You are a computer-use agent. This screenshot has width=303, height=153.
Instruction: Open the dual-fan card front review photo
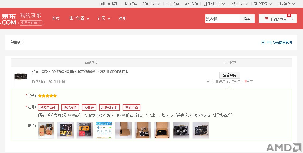[181, 130]
